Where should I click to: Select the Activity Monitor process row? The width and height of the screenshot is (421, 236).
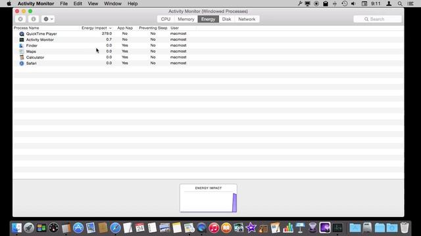[x=208, y=39]
